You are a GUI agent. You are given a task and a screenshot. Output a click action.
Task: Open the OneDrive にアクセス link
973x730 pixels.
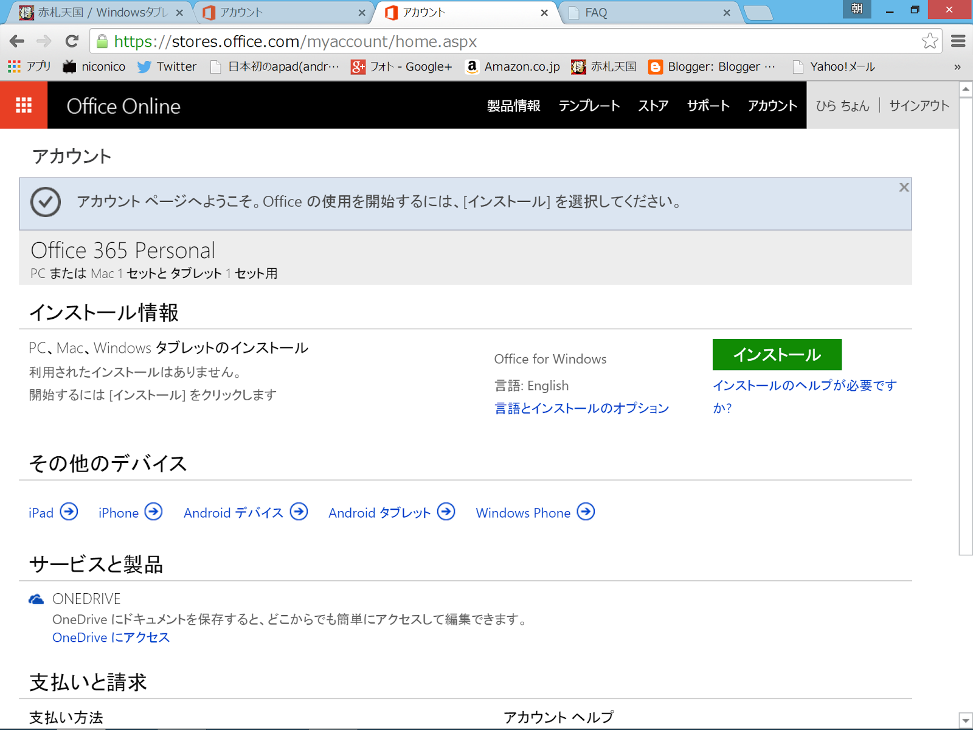click(x=111, y=638)
